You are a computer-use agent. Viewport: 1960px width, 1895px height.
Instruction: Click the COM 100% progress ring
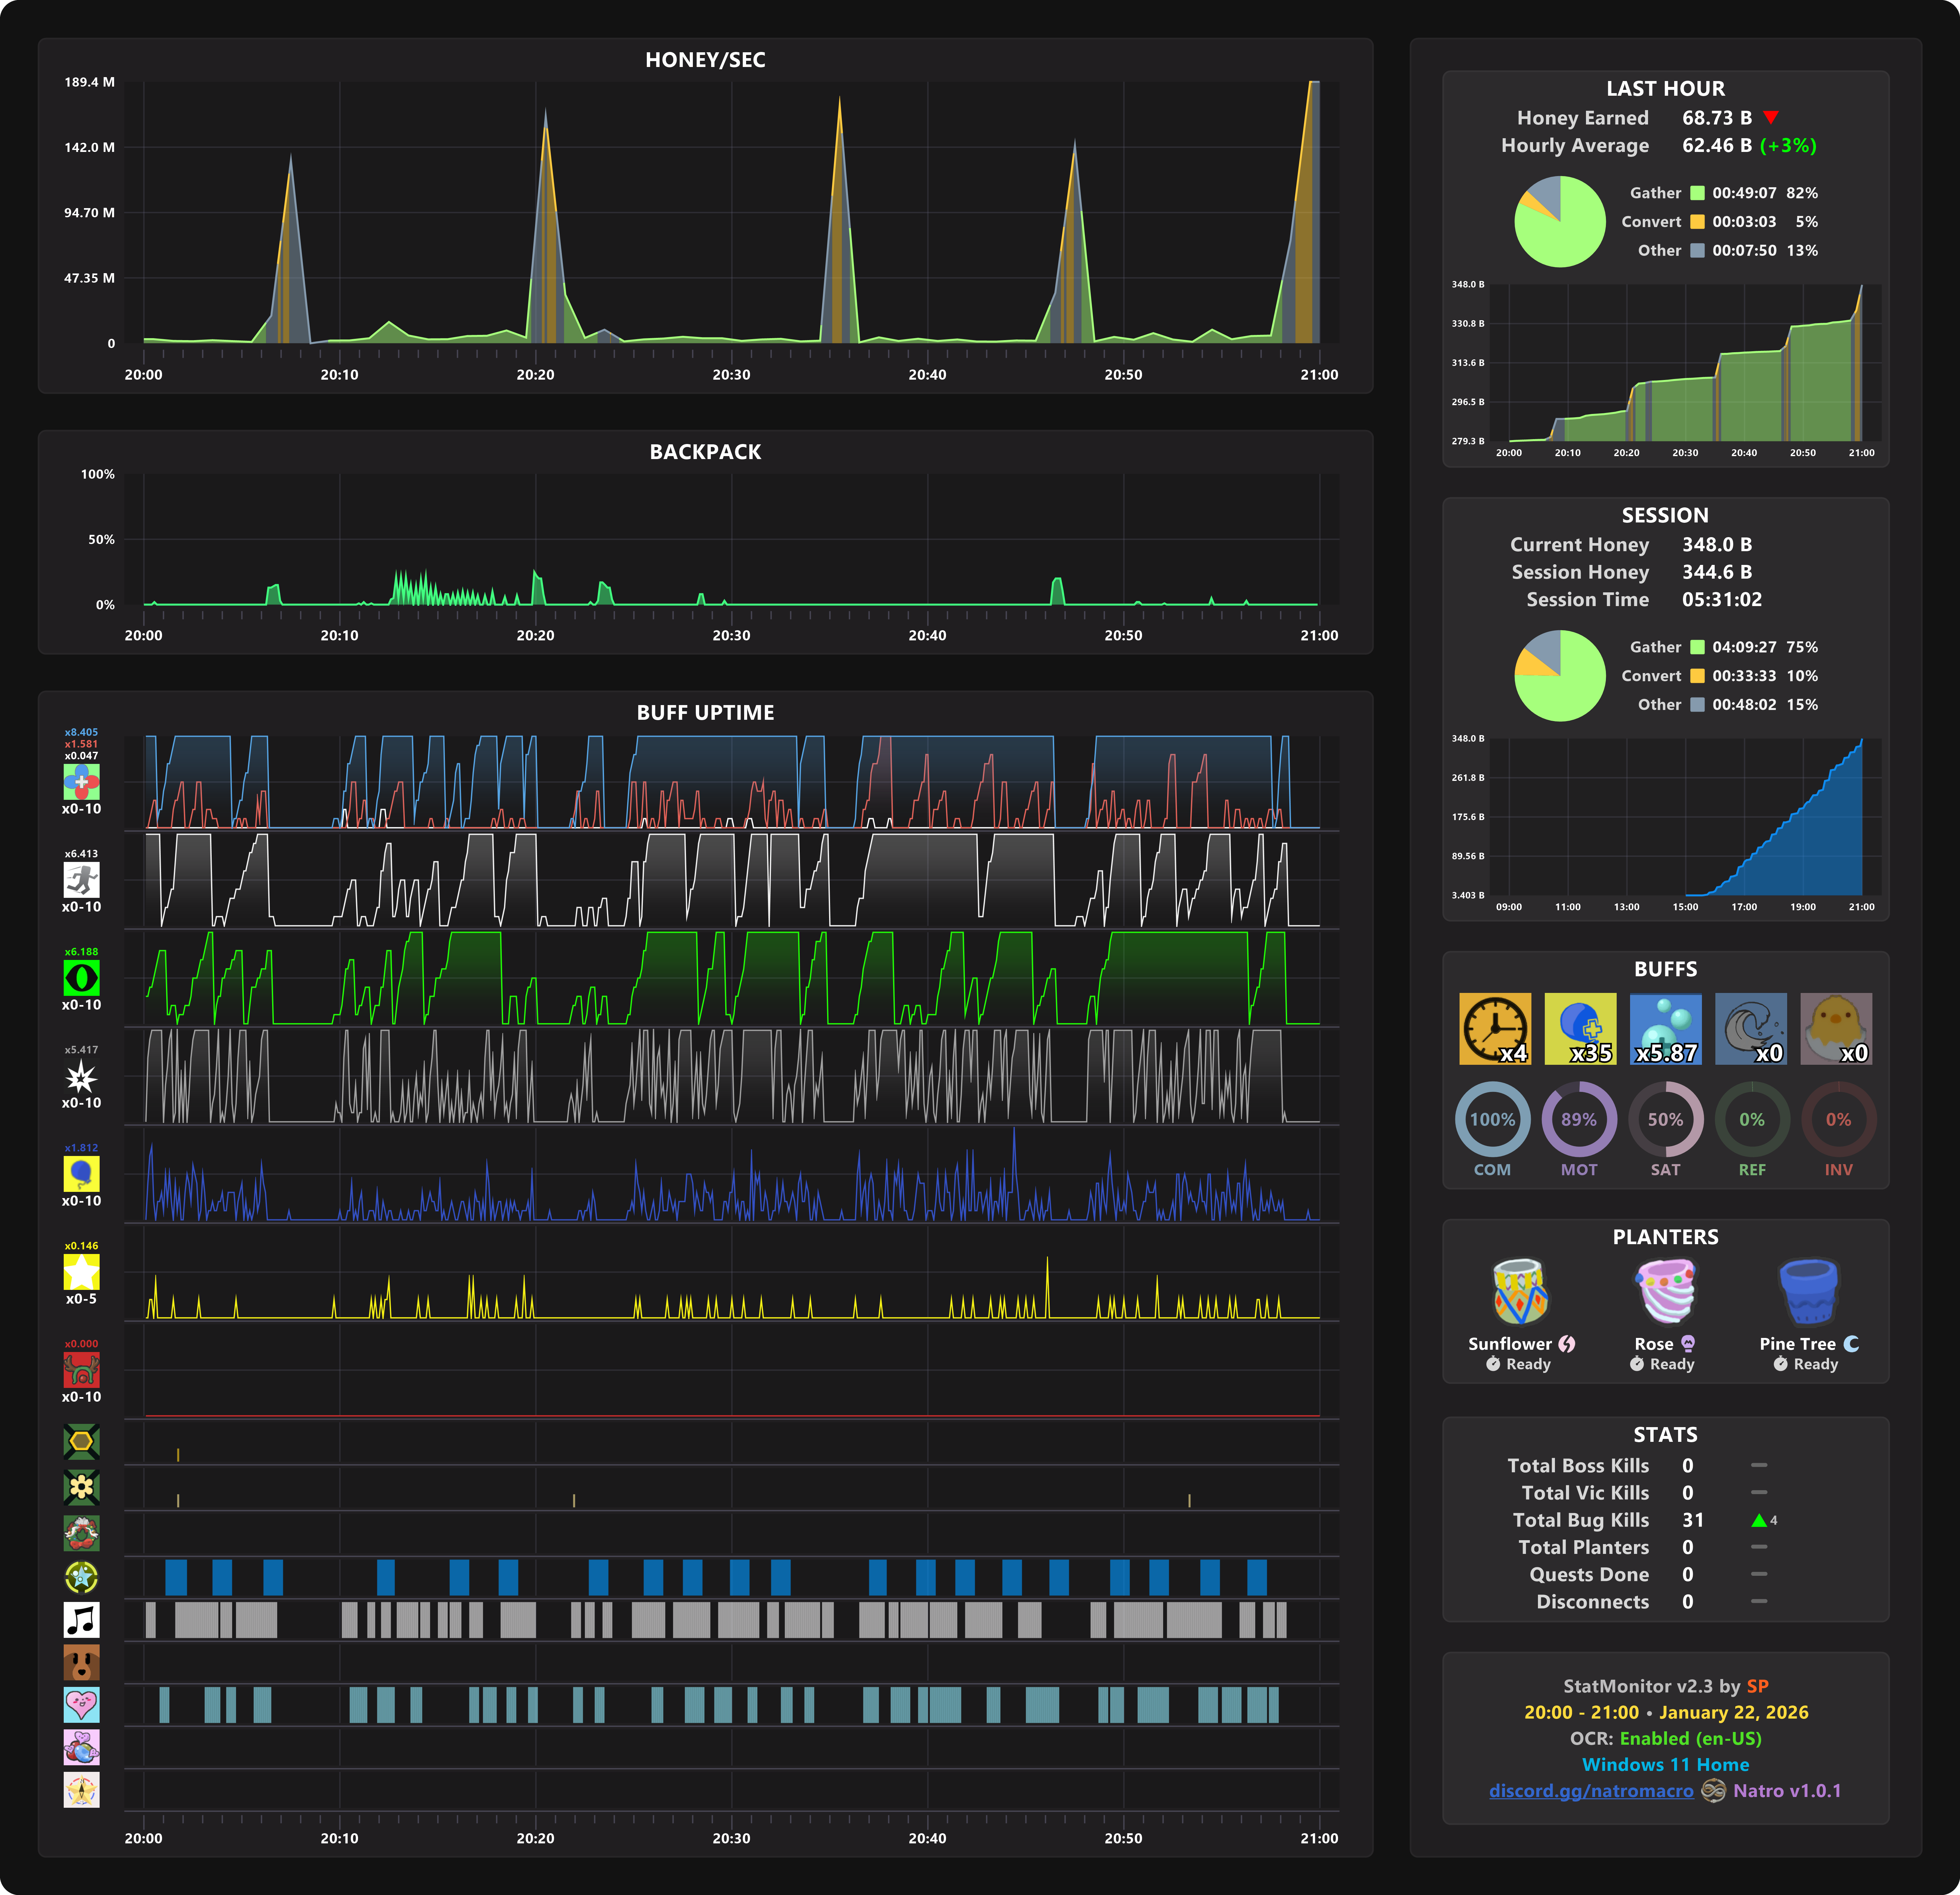pyautogui.click(x=1492, y=1119)
